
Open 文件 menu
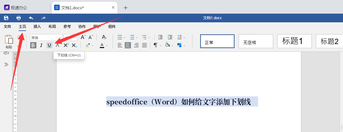[7, 27]
